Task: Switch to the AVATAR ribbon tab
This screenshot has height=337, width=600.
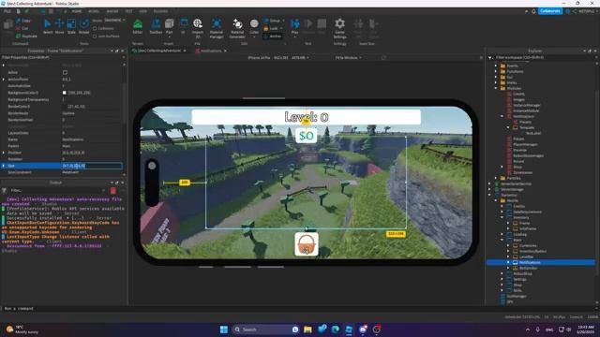Action: (x=112, y=11)
